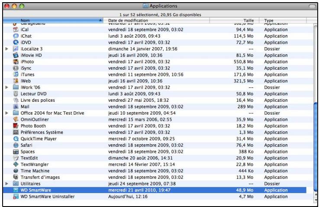Sort by the Nom column header
The width and height of the screenshot is (319, 207).
[x=53, y=20]
